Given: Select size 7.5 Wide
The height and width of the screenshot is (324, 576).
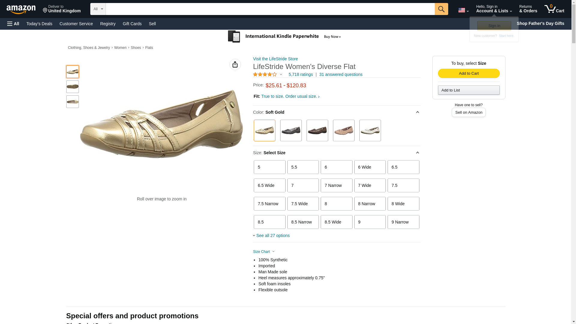Looking at the screenshot, I should [x=303, y=204].
